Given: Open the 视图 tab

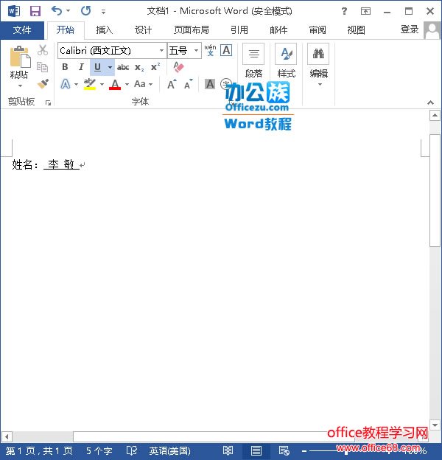Looking at the screenshot, I should tap(356, 30).
